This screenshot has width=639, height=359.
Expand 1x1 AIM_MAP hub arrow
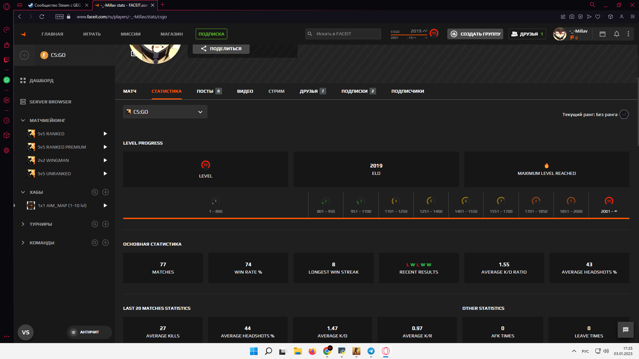click(105, 205)
